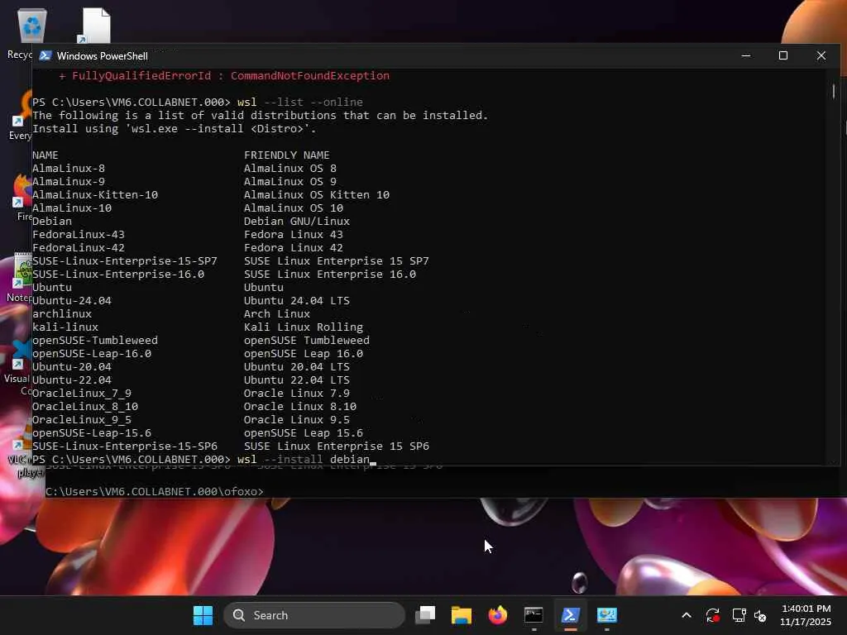
Task: Open the Windows Start menu
Action: (203, 615)
